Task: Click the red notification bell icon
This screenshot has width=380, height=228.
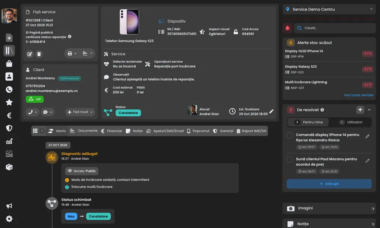Action: (x=287, y=28)
